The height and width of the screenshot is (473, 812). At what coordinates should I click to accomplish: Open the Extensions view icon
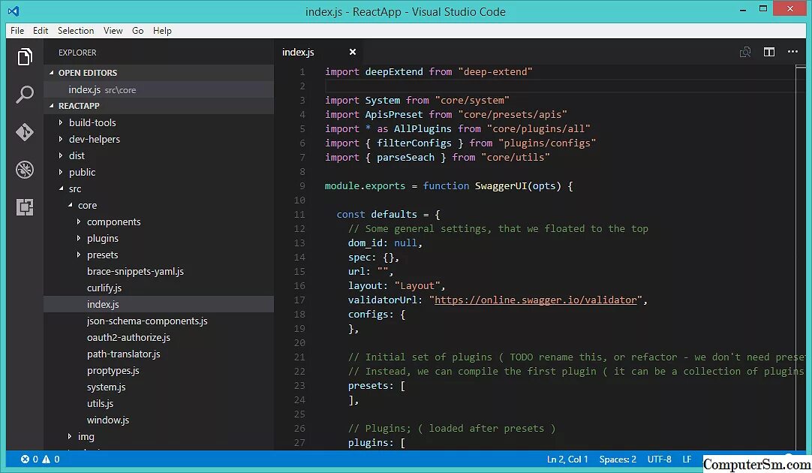25,207
